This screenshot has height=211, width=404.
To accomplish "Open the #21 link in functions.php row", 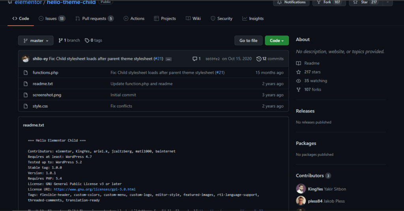I will pos(220,73).
